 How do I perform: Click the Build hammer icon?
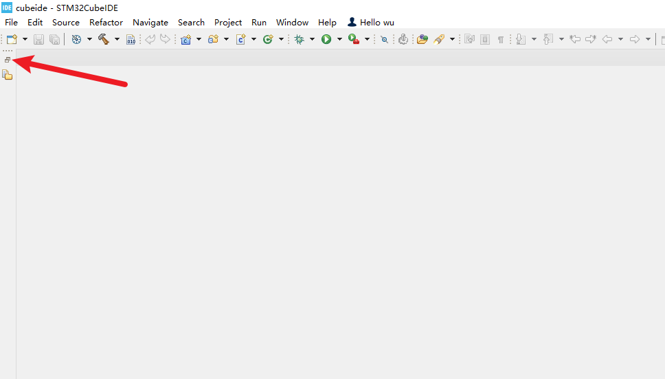tap(104, 39)
